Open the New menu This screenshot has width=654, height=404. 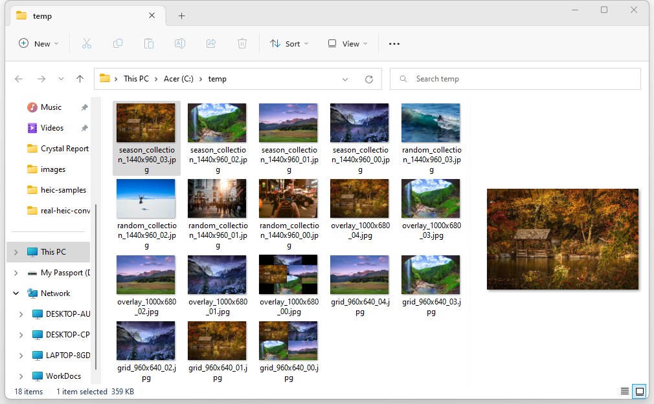click(x=38, y=43)
